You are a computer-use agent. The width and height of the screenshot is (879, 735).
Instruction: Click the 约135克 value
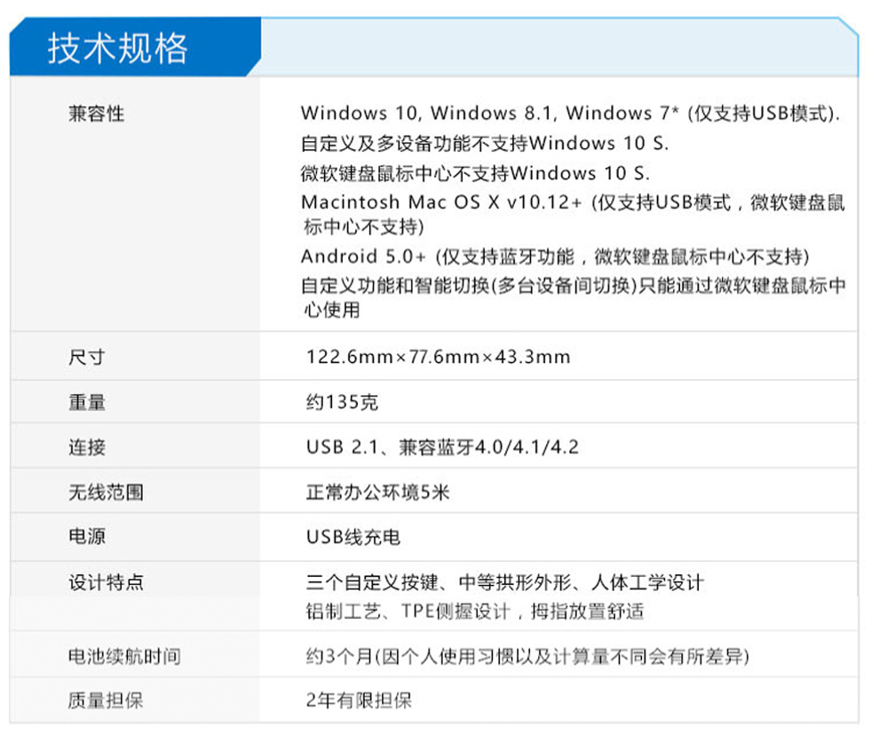342,402
